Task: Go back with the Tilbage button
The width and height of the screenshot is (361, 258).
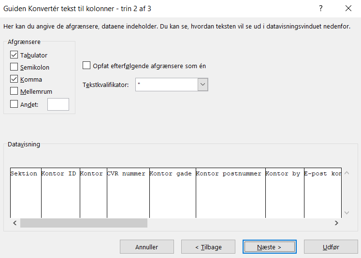Action: 208,247
